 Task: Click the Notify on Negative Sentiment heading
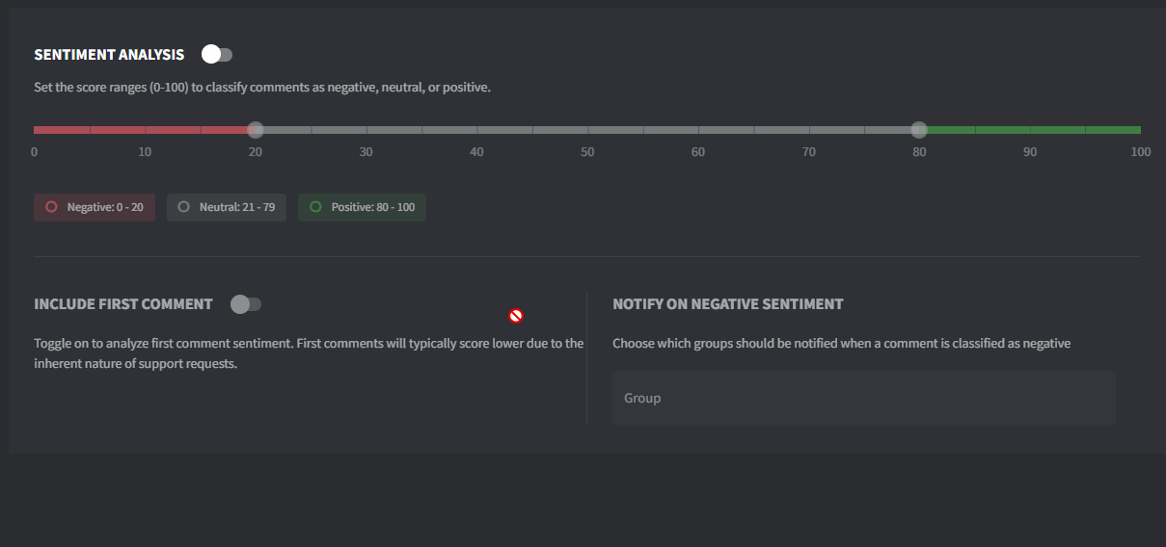coord(727,304)
